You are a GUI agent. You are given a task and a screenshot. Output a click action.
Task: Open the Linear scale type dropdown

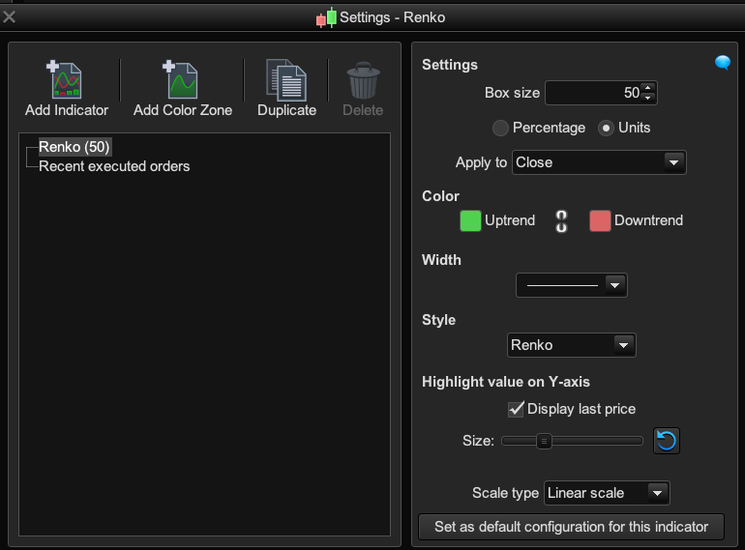coord(607,493)
